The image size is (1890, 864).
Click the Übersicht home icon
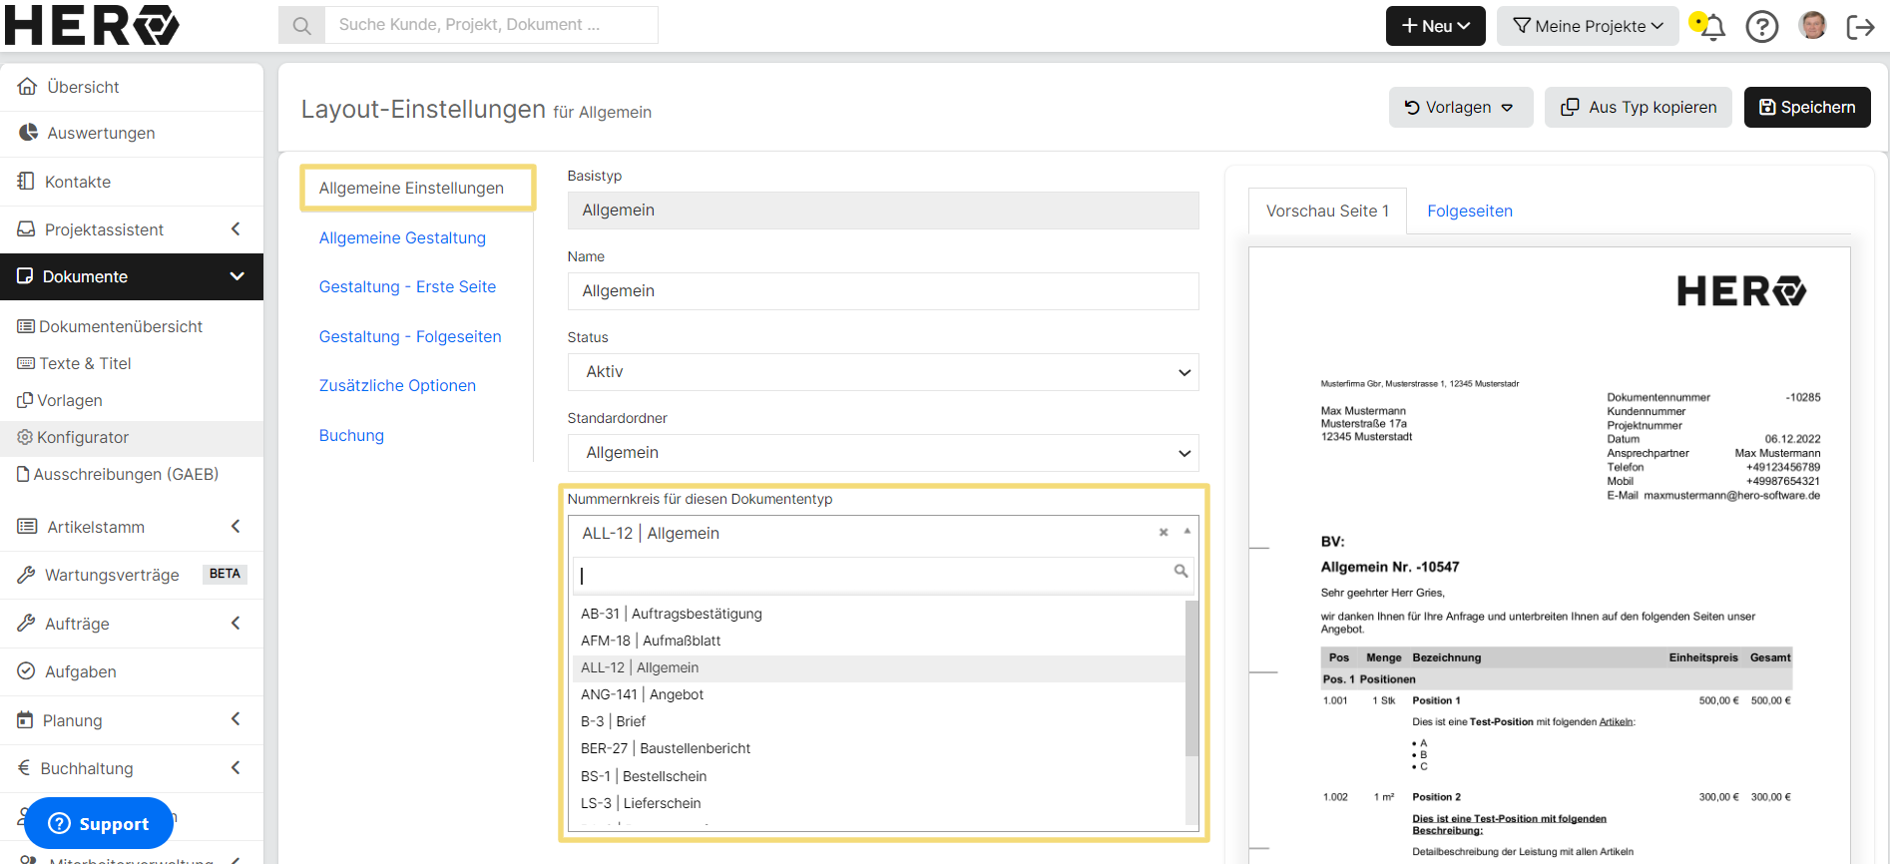click(28, 87)
